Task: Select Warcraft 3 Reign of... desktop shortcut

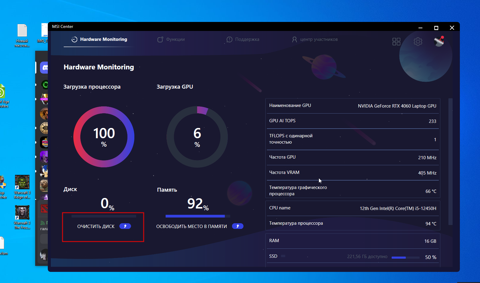Action: tap(22, 187)
